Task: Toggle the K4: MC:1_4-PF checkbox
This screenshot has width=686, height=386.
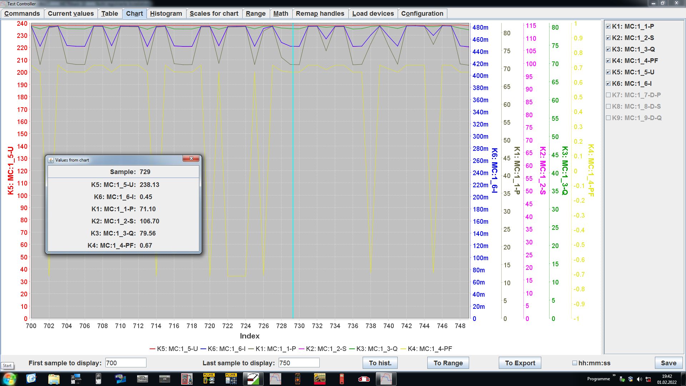Action: coord(608,61)
